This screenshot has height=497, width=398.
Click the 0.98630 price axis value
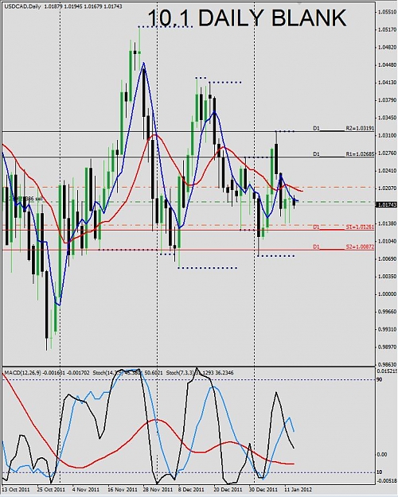coord(387,364)
